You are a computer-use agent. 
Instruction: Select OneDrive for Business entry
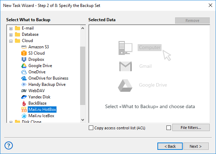point(48,78)
